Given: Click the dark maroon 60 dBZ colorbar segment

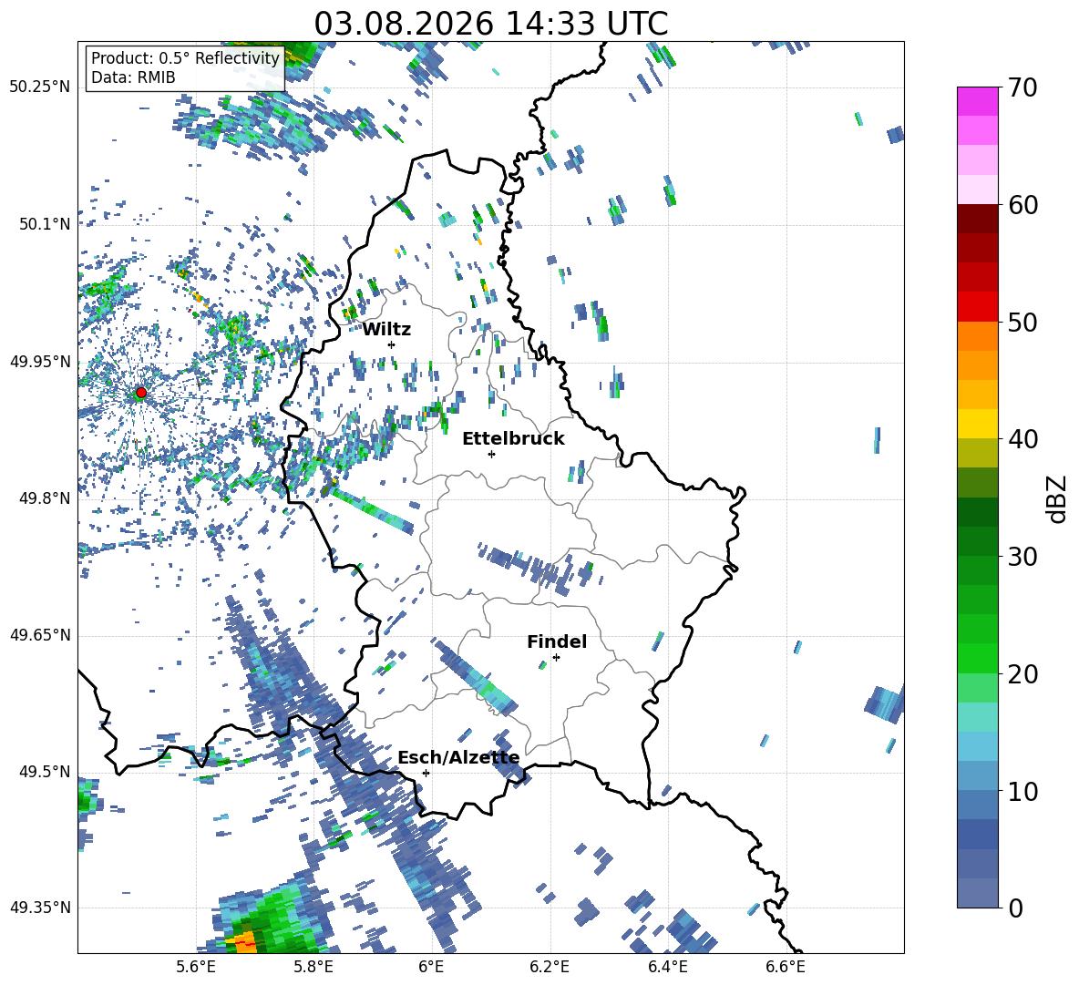Looking at the screenshot, I should point(977,218).
